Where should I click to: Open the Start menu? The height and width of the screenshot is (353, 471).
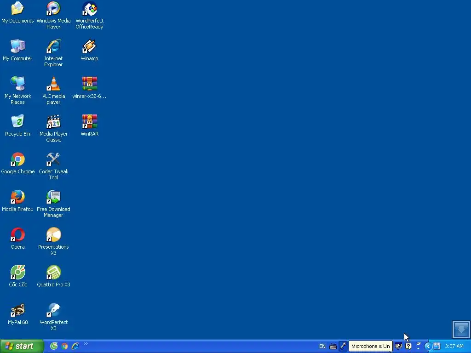pyautogui.click(x=22, y=347)
